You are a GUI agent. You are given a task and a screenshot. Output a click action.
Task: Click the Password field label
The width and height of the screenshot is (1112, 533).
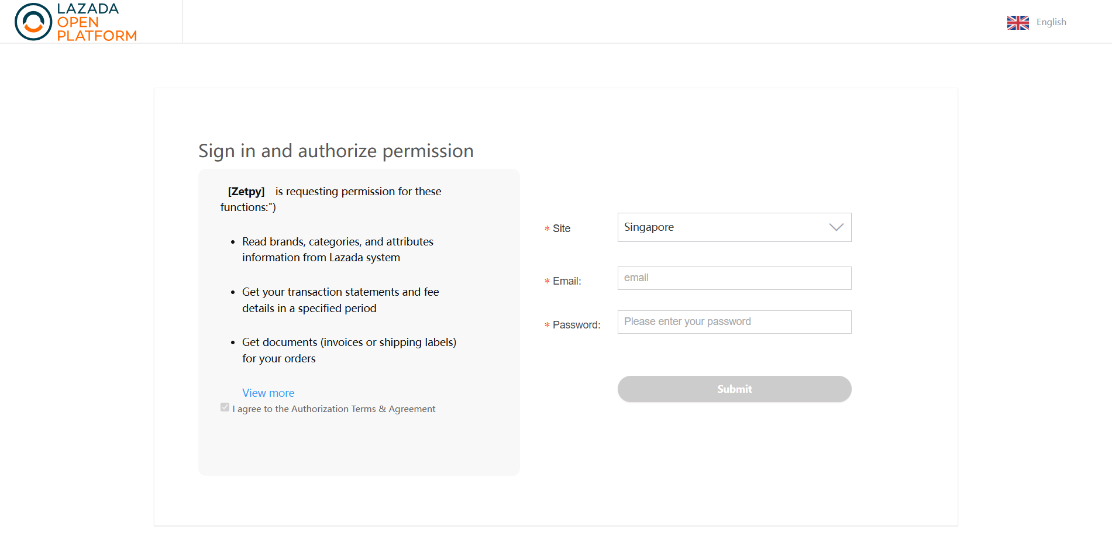tap(576, 325)
